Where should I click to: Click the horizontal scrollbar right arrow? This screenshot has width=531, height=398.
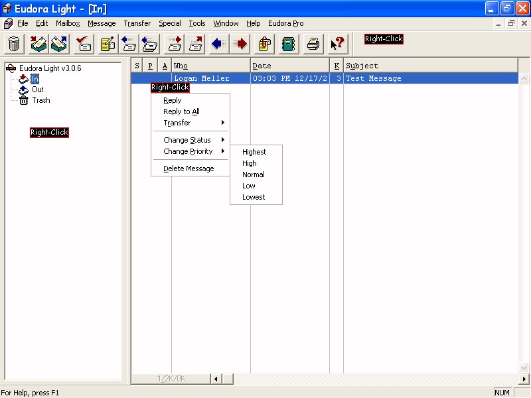point(524,379)
